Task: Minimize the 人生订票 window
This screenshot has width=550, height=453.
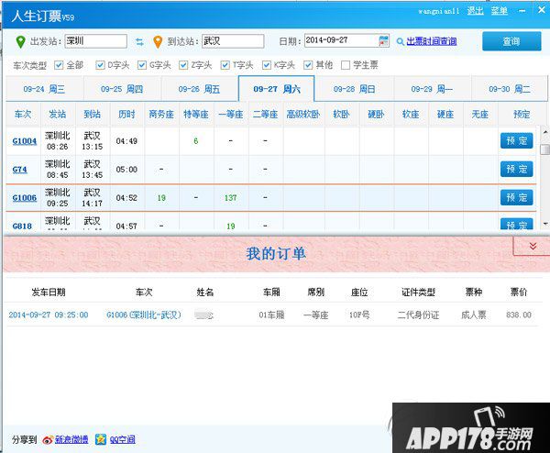Action: tap(522, 11)
